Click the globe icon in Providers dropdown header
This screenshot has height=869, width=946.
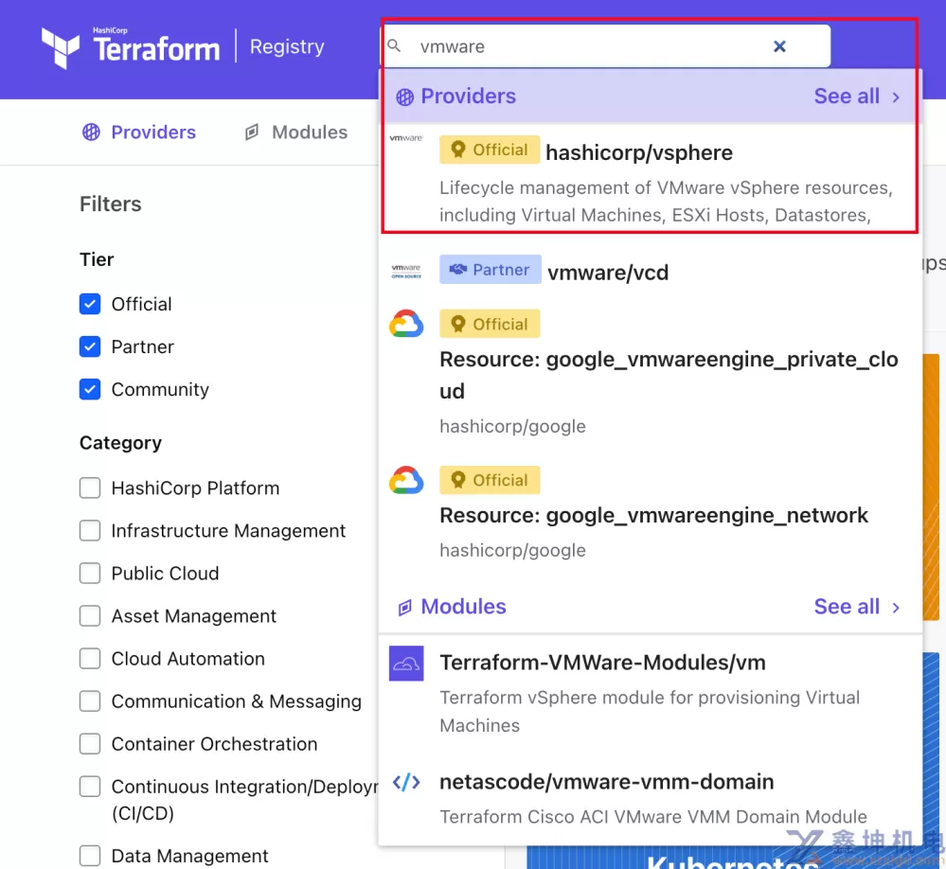[405, 97]
